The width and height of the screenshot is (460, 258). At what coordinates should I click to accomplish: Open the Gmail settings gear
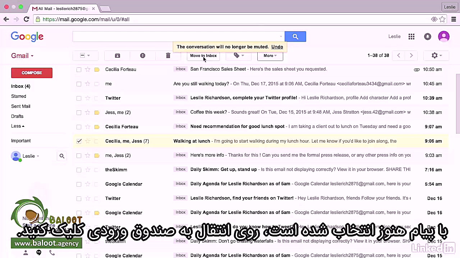[x=434, y=56]
